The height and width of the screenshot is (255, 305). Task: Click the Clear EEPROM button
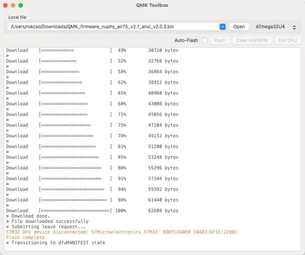252,40
